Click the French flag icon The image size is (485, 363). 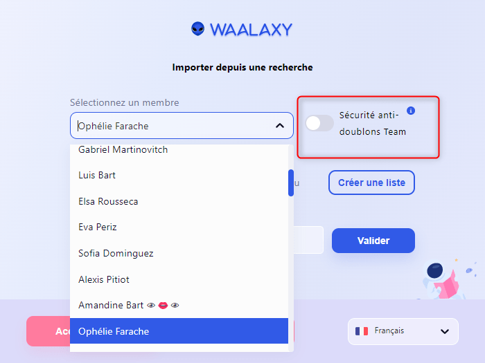click(x=362, y=331)
